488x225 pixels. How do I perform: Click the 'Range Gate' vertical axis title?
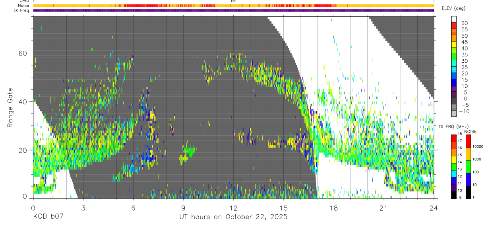(10, 108)
